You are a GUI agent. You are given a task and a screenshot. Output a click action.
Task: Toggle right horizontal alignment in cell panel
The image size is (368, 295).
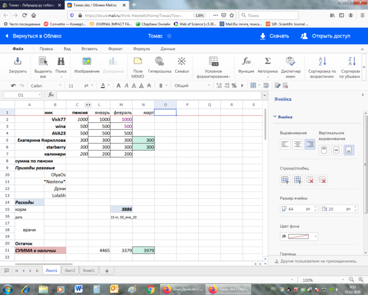309,144
